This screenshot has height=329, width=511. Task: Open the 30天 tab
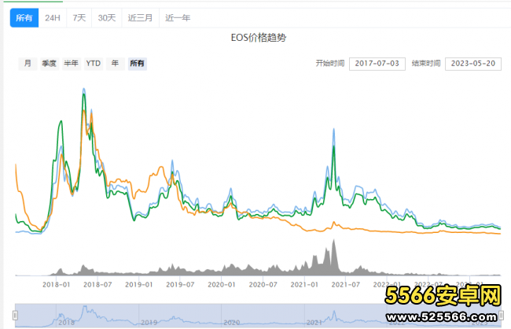(x=107, y=17)
